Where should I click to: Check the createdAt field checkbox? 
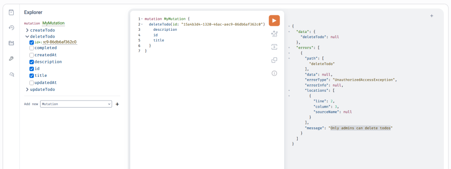point(32,55)
